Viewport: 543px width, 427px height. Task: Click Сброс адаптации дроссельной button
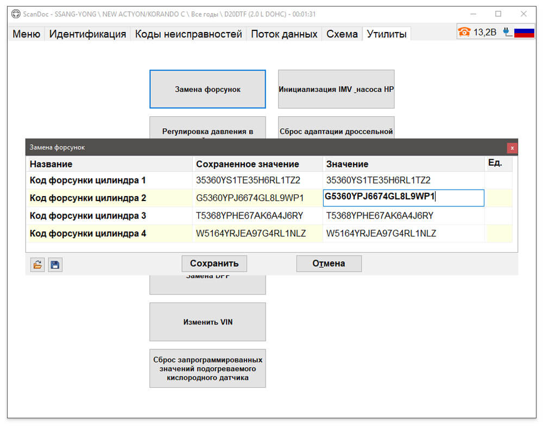tap(336, 128)
